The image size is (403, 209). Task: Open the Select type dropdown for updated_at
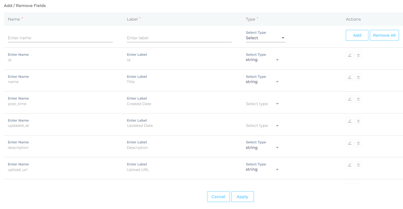click(x=263, y=126)
